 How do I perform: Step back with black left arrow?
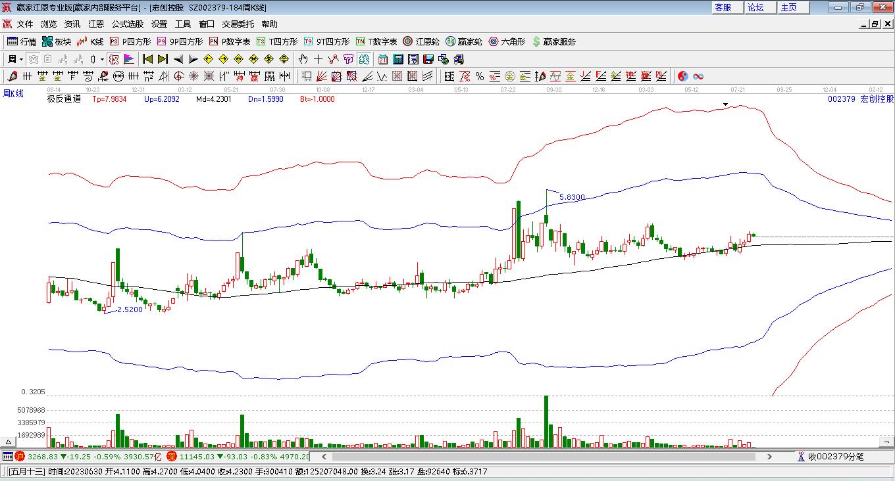tap(178, 59)
